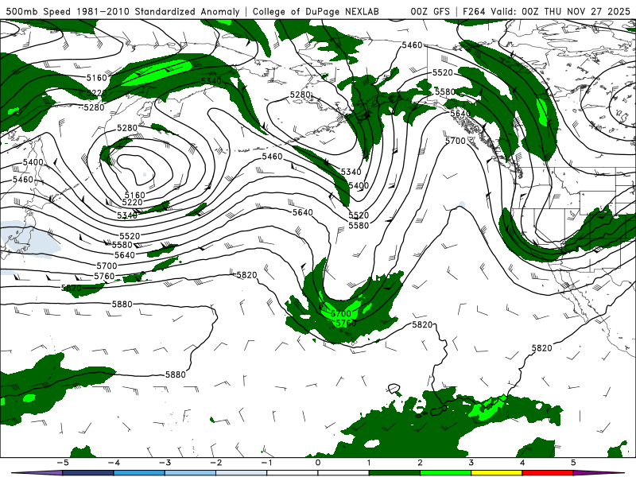Click the pale blue segment between -2 and -1
636x477 pixels.
coord(242,473)
